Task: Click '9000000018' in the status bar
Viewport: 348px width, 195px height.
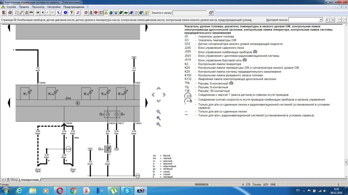Action: [202, 185]
